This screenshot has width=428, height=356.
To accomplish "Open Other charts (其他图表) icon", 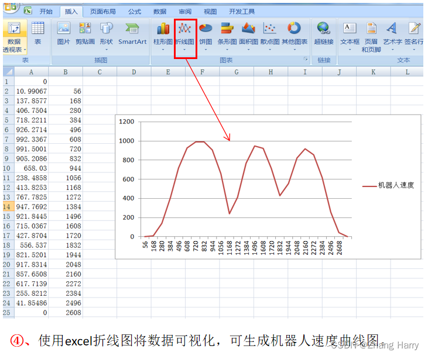I will 295,28.
